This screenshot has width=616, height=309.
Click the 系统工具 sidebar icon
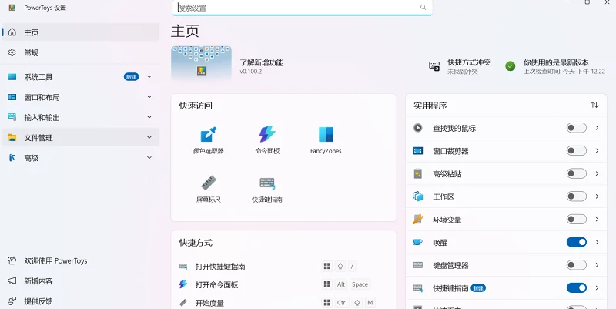coord(12,77)
